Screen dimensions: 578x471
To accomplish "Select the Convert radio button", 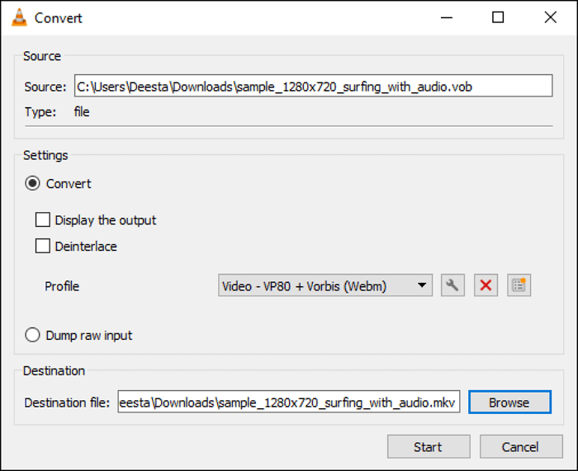I will 33,184.
